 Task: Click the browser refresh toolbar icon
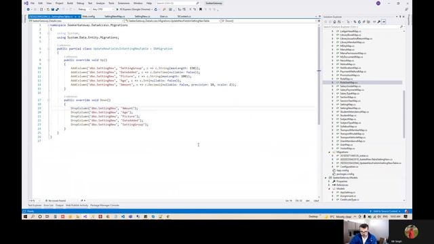156,9
